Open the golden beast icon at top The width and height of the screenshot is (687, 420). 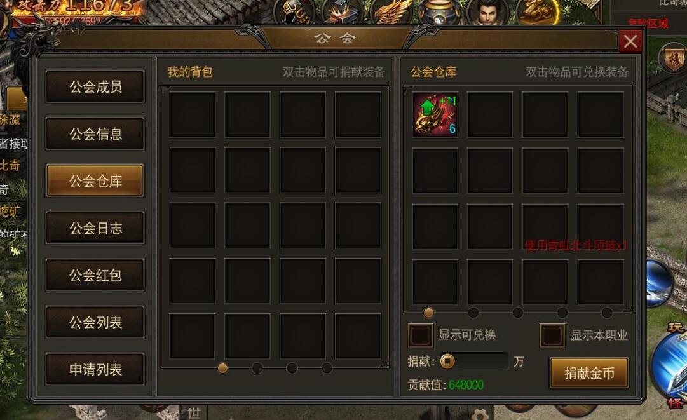point(537,11)
